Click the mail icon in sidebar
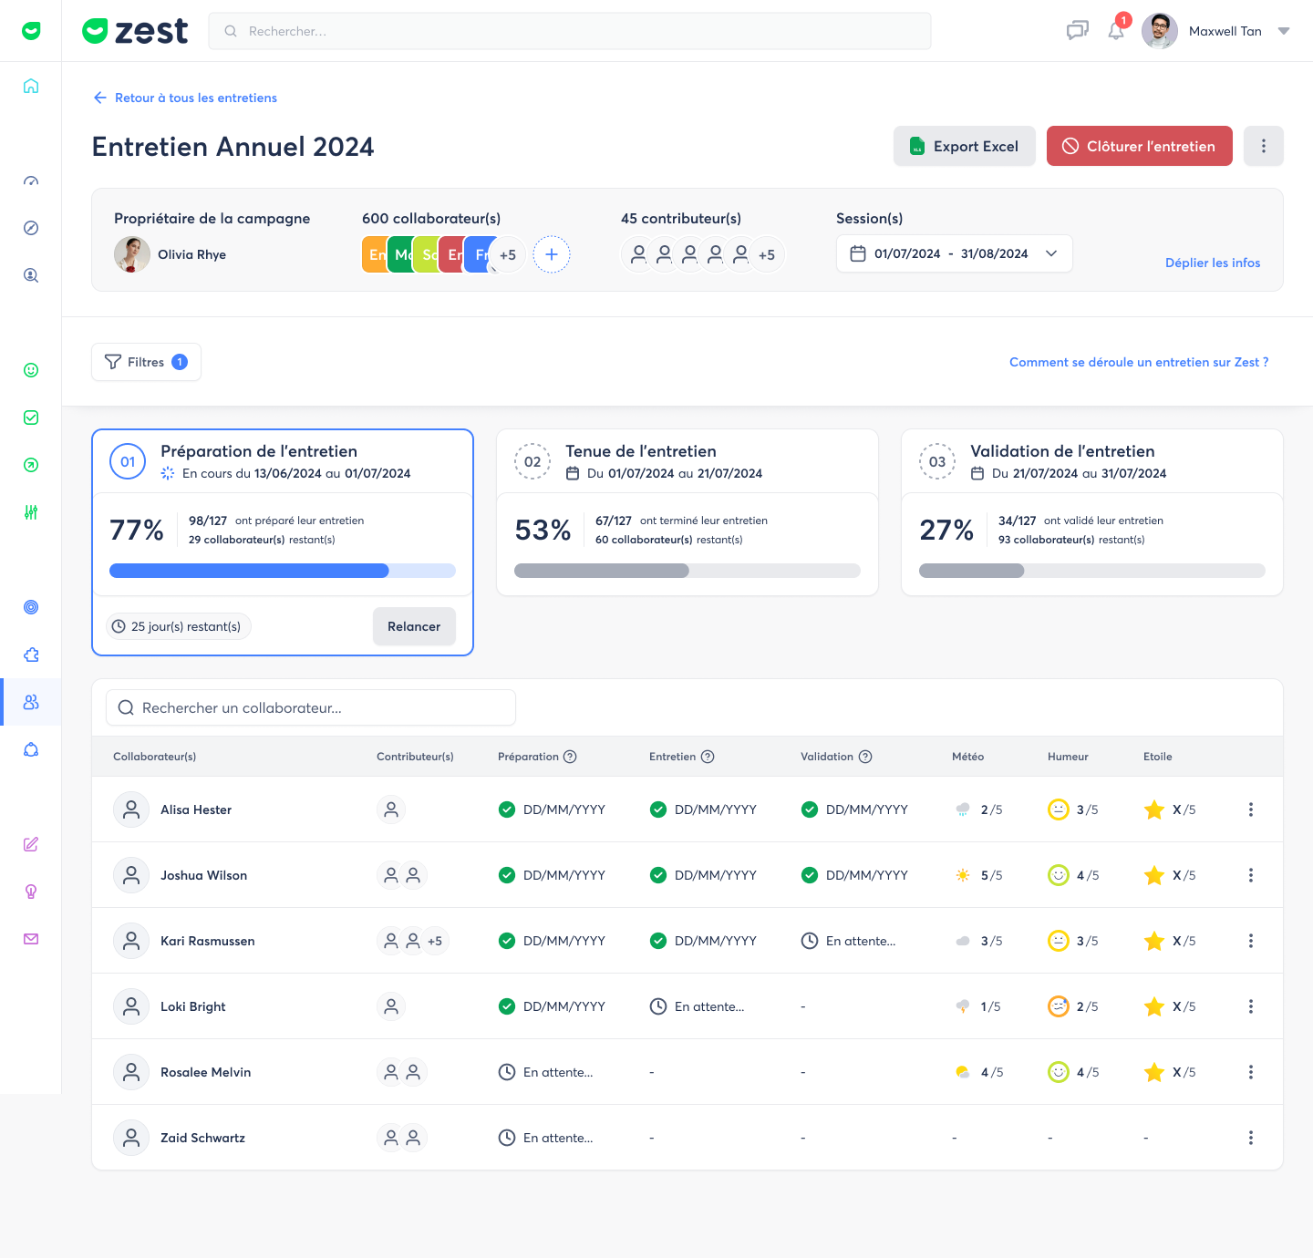Screen dimensions: 1313x1258 (31, 939)
